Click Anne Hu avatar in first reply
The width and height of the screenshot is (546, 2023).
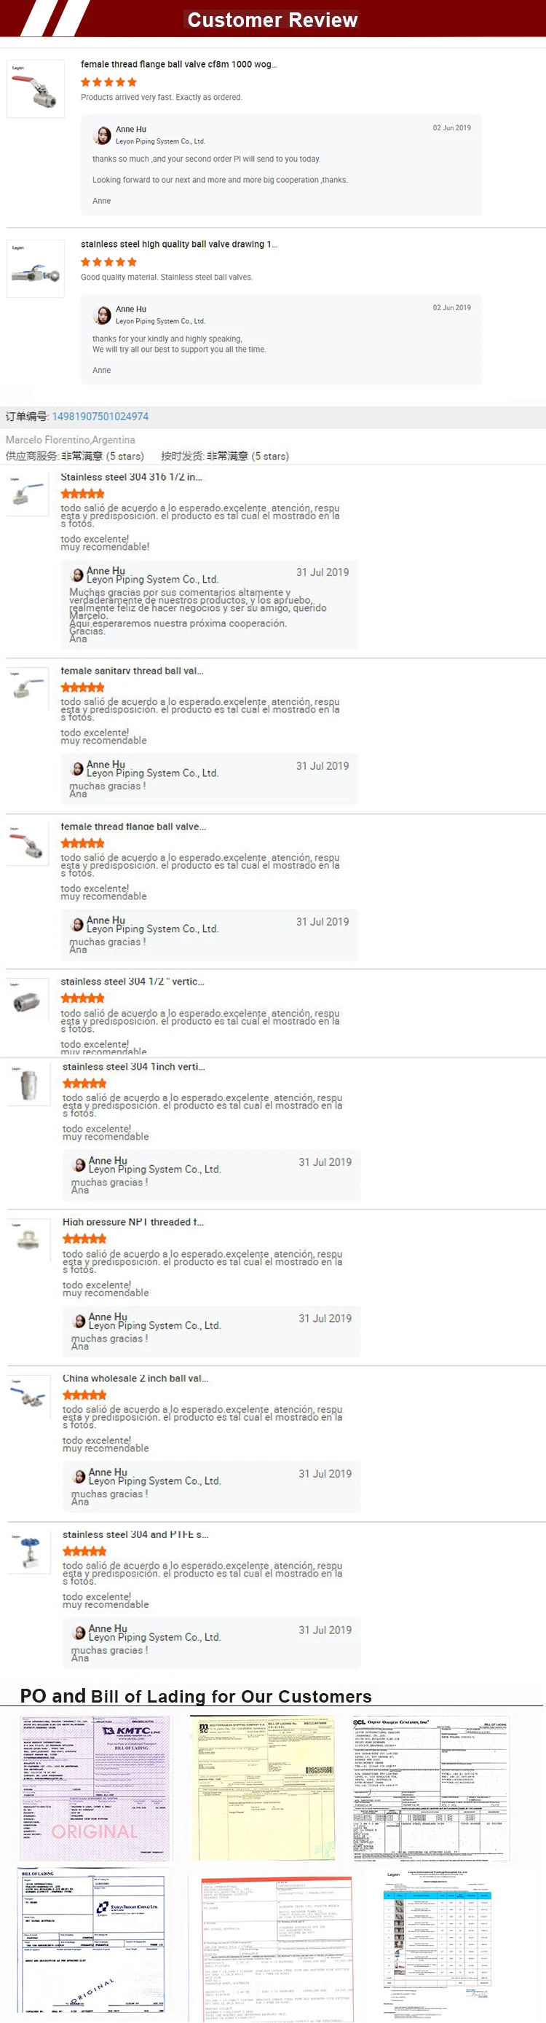coord(102,135)
